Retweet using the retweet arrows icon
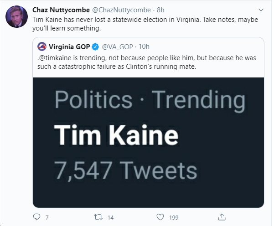274x226 pixels. tap(98, 217)
